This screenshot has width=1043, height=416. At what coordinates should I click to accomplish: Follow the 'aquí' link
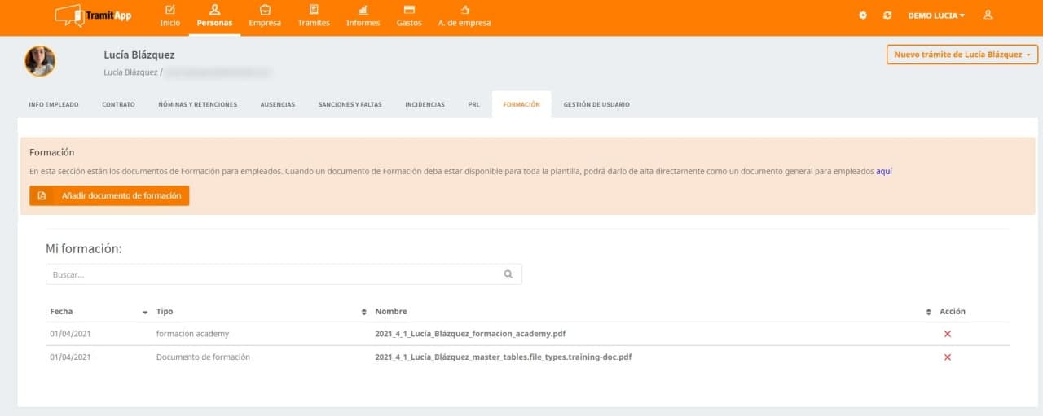[884, 171]
